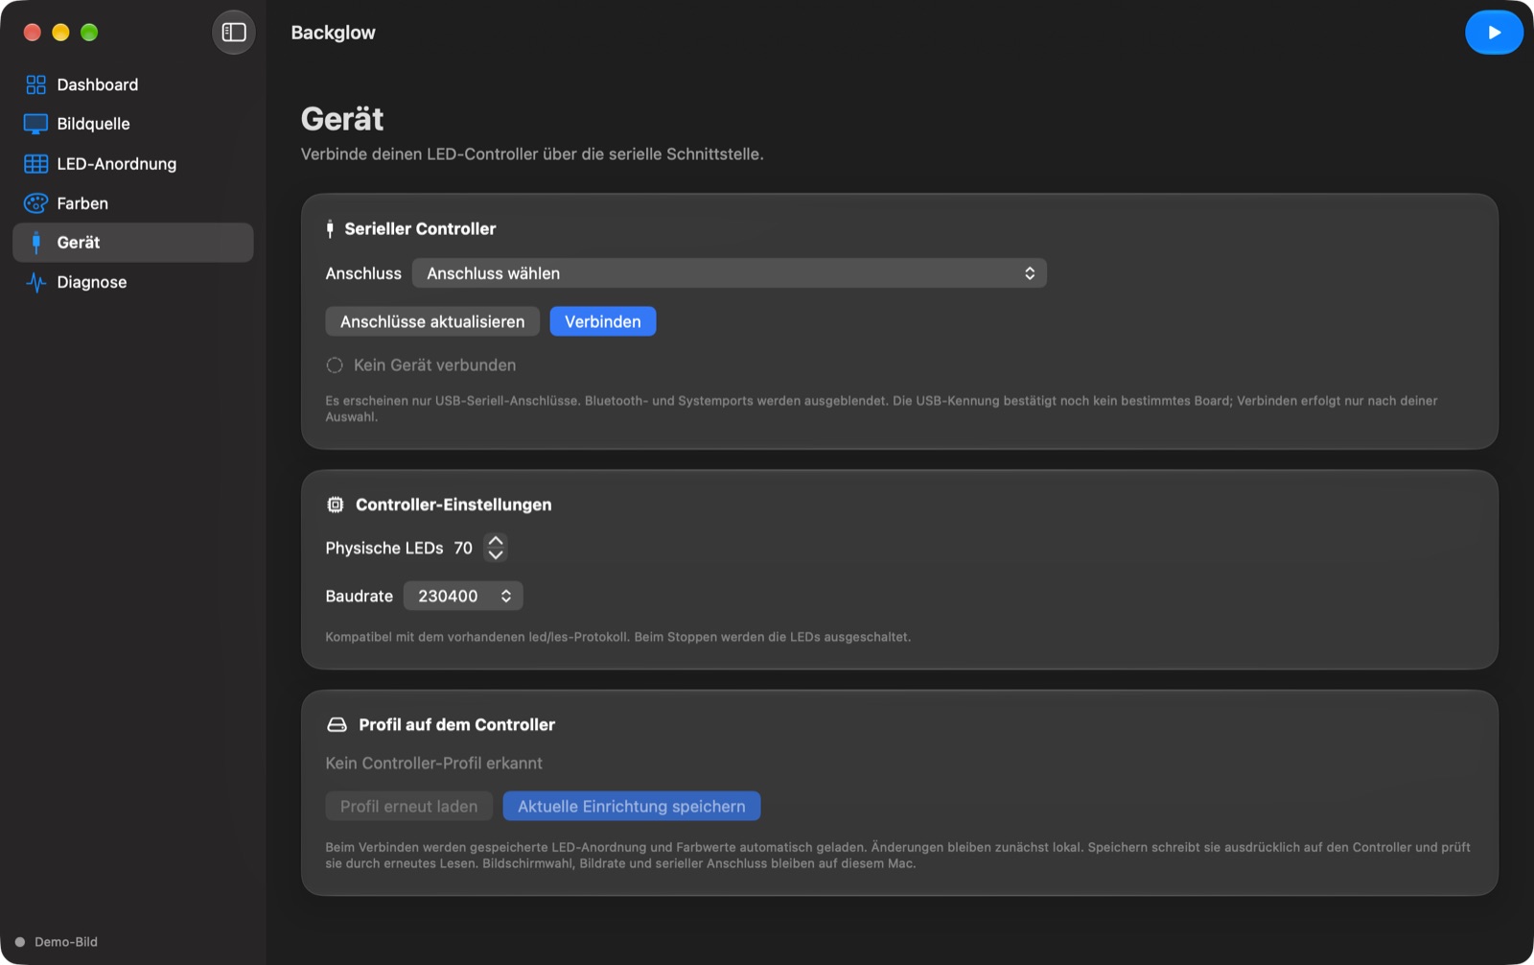Click the Physische LEDs value 70
The height and width of the screenshot is (965, 1534).
tap(463, 548)
